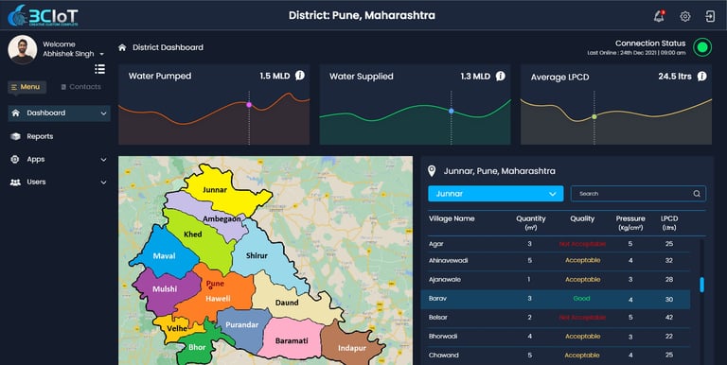Viewport: 727px width, 365px height.
Task: Click the home icon beside District Dashboard
Action: (x=122, y=47)
